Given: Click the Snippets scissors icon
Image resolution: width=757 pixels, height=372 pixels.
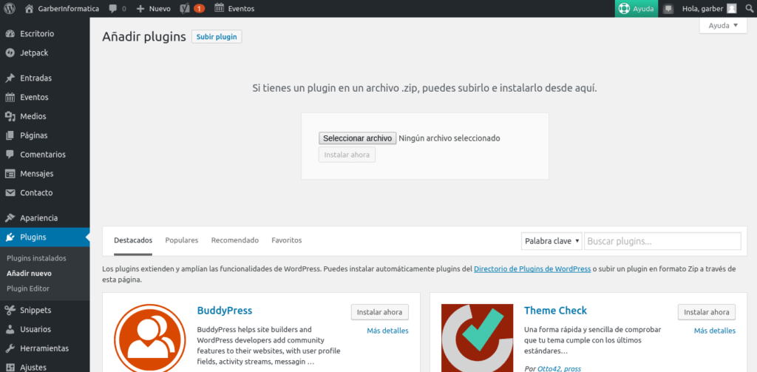Looking at the screenshot, I should pos(10,310).
